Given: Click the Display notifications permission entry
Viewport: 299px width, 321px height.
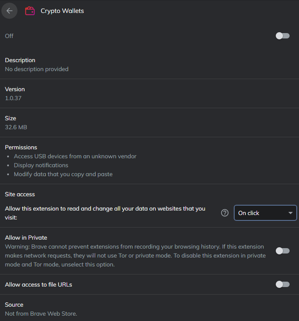Looking at the screenshot, I should click(41, 165).
